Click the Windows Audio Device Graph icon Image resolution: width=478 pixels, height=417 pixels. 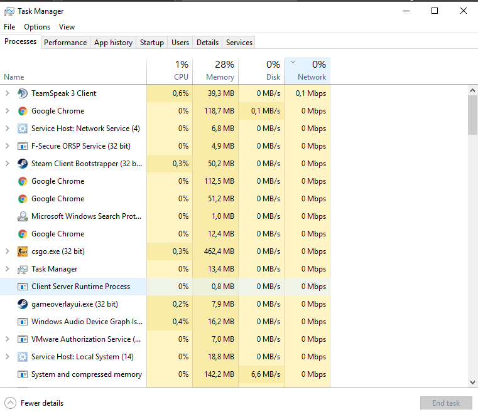pyautogui.click(x=22, y=322)
